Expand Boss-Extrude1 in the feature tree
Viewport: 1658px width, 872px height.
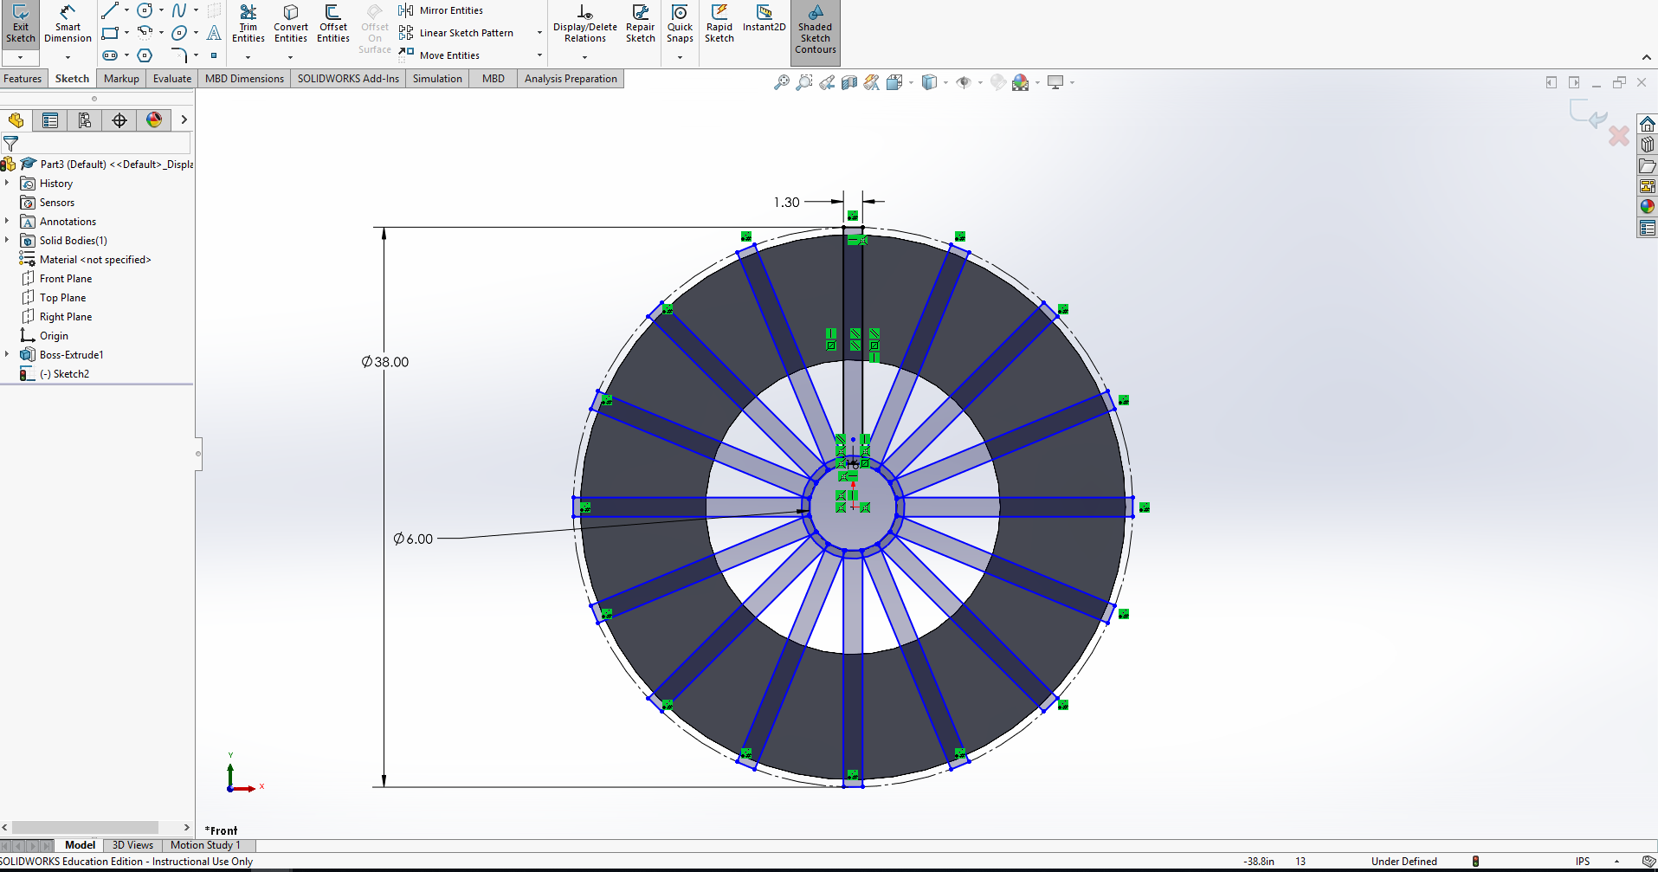coord(9,354)
